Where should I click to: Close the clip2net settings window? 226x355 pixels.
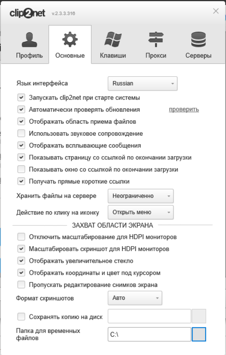pyautogui.click(x=216, y=11)
